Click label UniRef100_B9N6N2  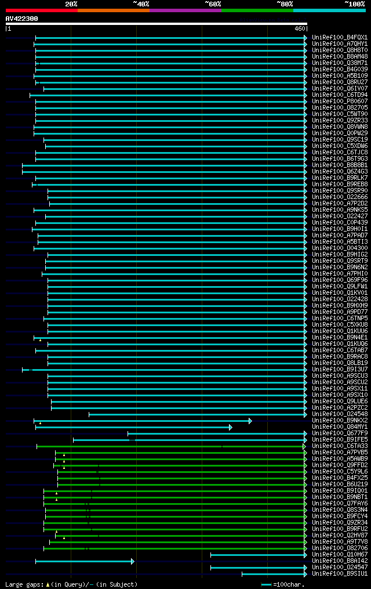[340, 268]
